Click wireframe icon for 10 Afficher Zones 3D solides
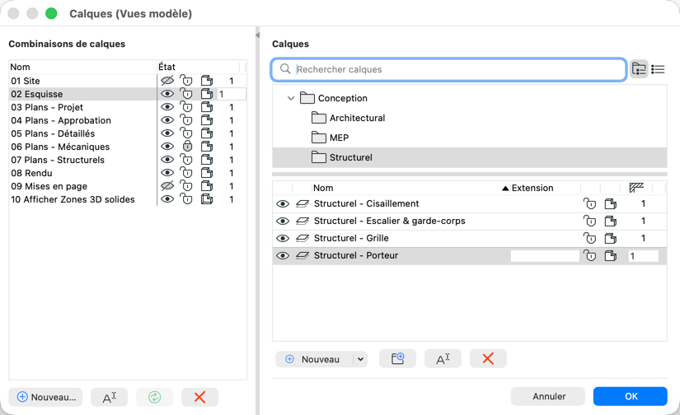 [x=207, y=198]
